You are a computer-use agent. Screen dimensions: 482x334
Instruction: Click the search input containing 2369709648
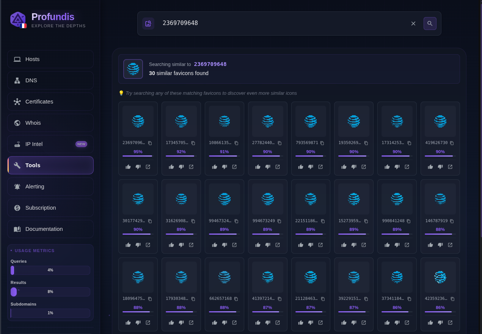point(281,24)
